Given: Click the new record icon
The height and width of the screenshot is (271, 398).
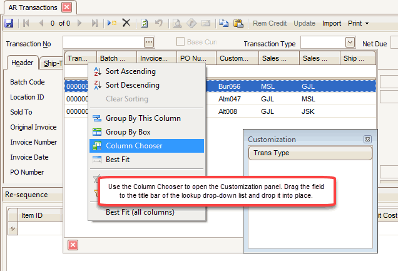Looking at the screenshot, I should [x=112, y=23].
